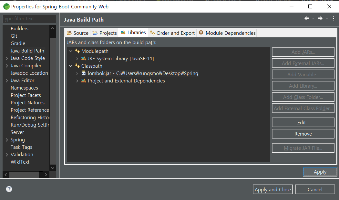This screenshot has height=200, width=339.
Task: Select Git in the sidebar
Action: 14,36
